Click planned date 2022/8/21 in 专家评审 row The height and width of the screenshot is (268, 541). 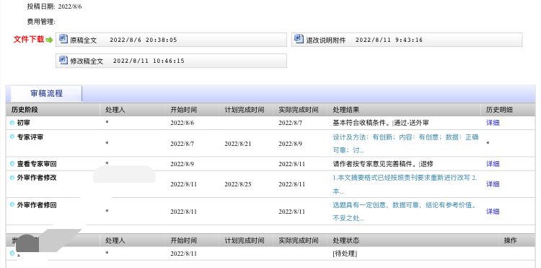[238, 144]
